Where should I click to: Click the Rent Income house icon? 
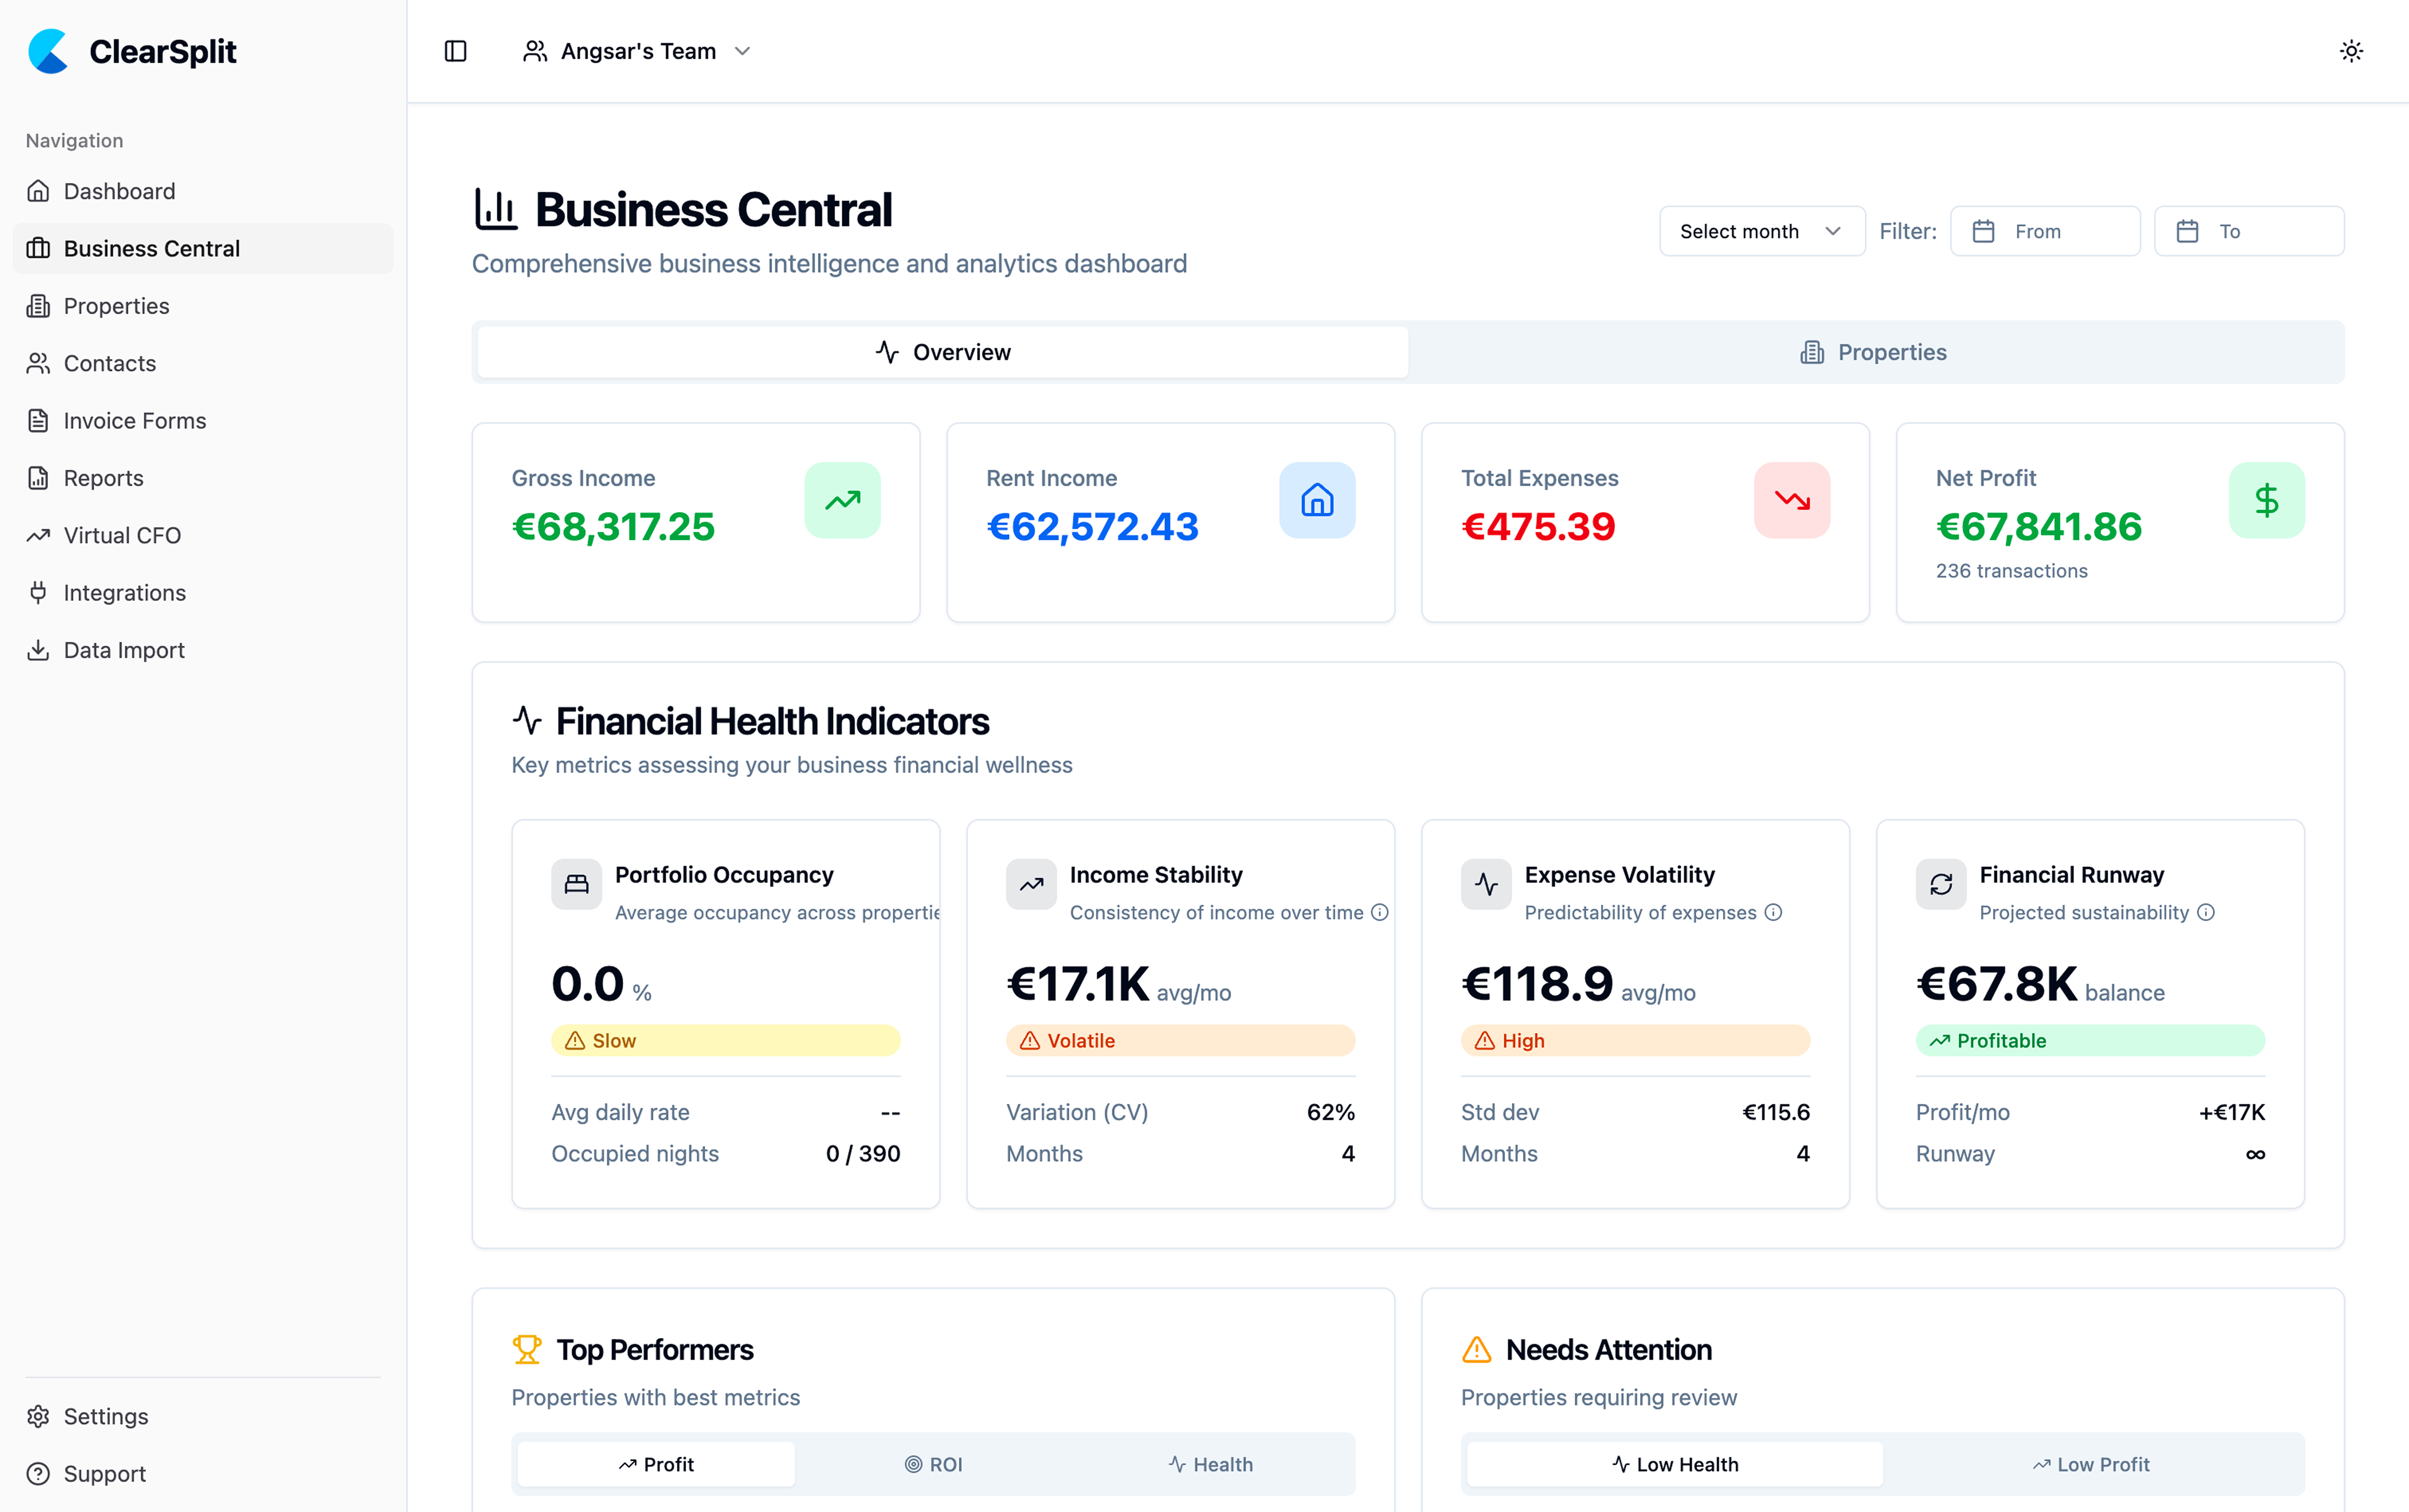tap(1317, 500)
